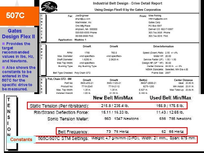Select "303.744.5016 FAX"
The image size is (204, 153).
tap(158, 36)
